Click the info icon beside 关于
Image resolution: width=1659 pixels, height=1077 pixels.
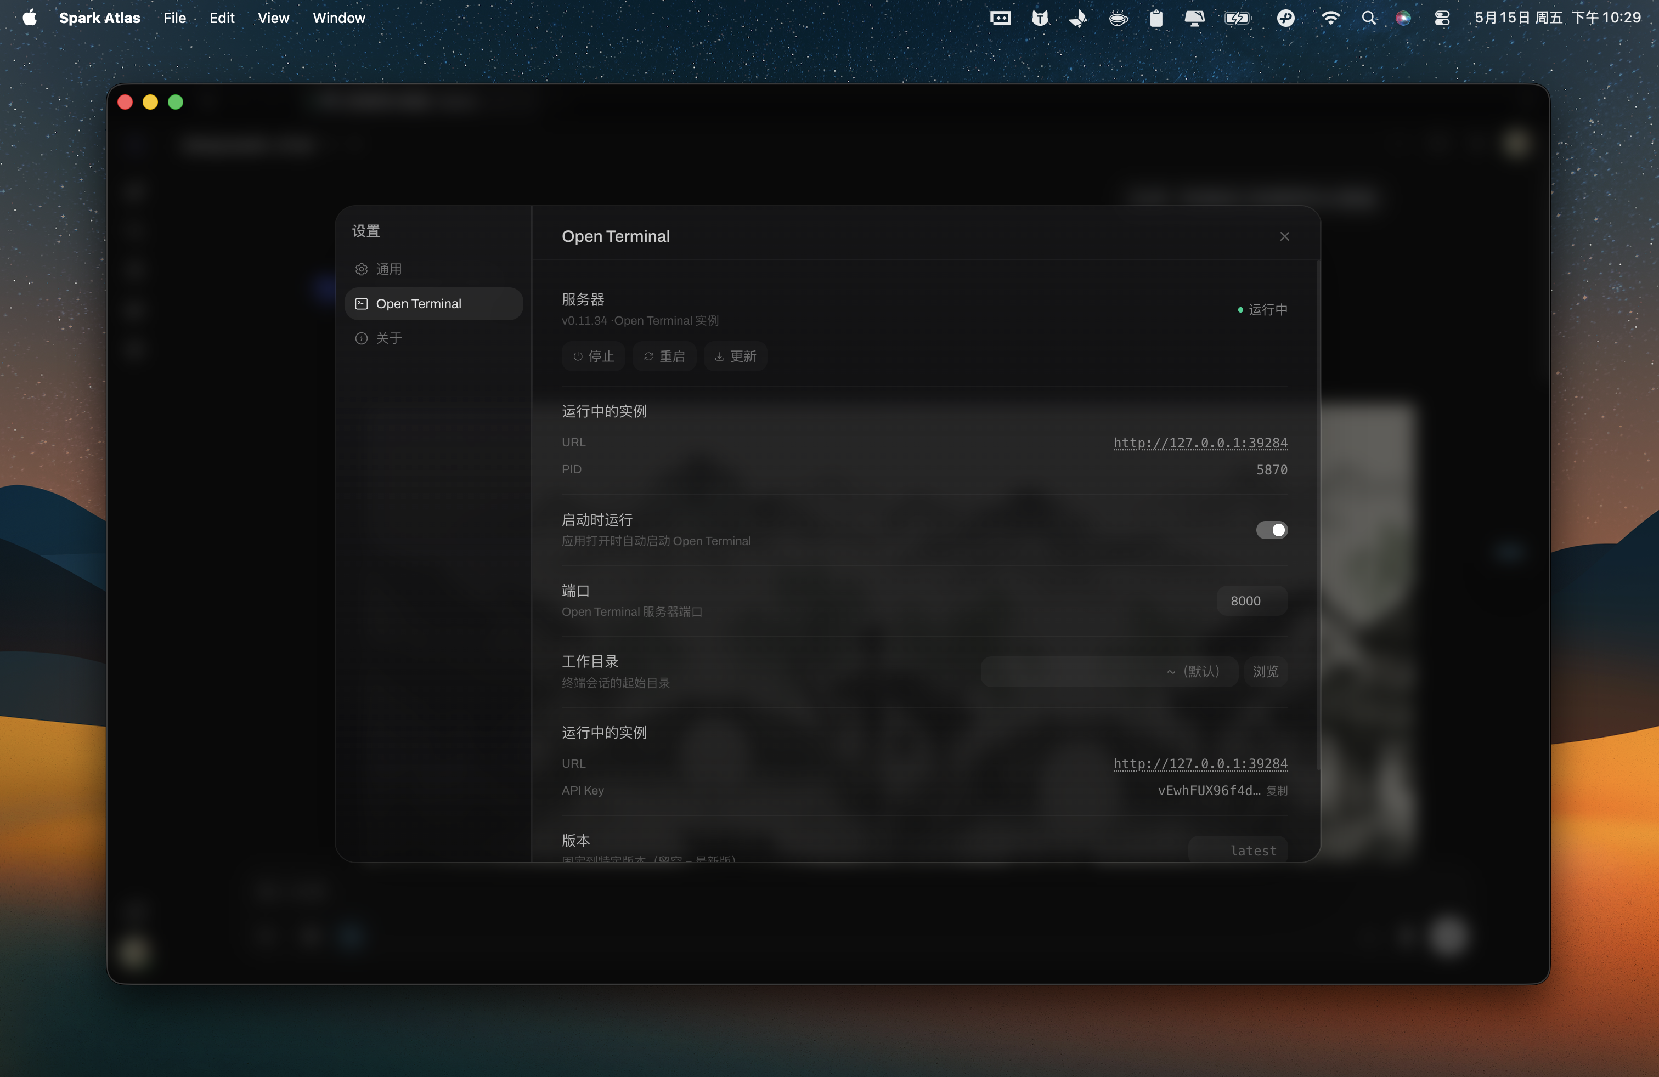point(361,338)
